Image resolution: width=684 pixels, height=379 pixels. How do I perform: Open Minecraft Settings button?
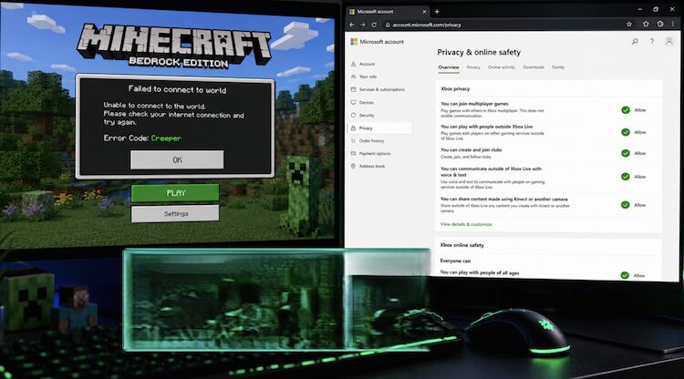175,214
